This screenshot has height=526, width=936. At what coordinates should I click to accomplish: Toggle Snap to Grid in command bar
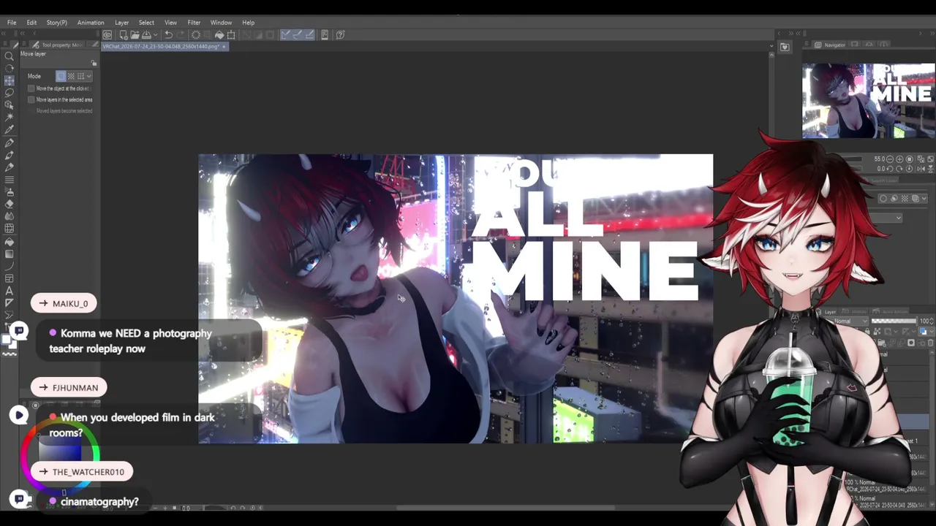[309, 34]
